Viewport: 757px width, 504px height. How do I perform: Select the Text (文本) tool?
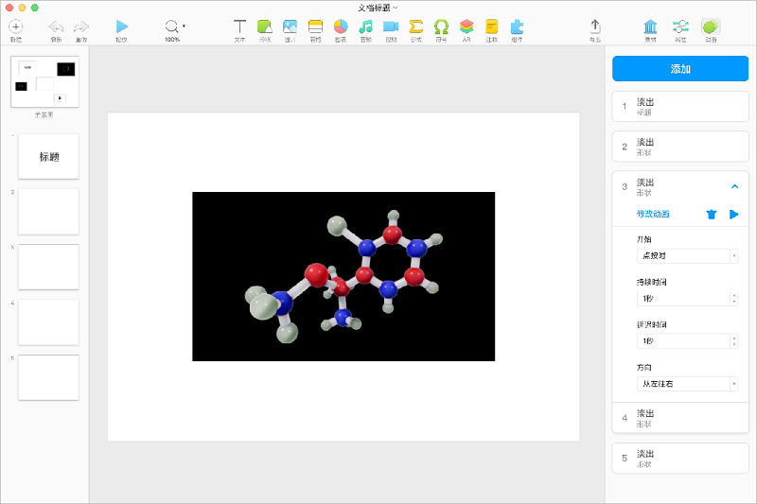(x=240, y=27)
